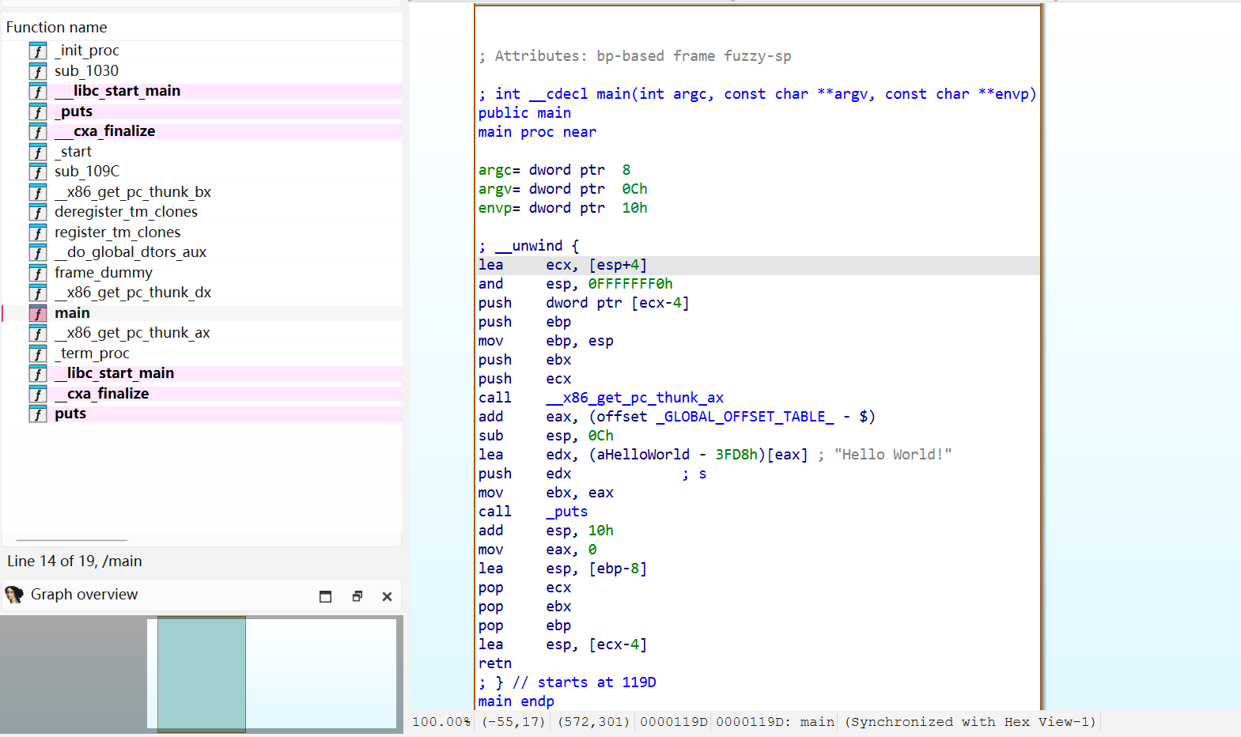This screenshot has width=1241, height=737.
Task: Click the 'argv= dword ptr 0Ch' line
Action: [563, 189]
